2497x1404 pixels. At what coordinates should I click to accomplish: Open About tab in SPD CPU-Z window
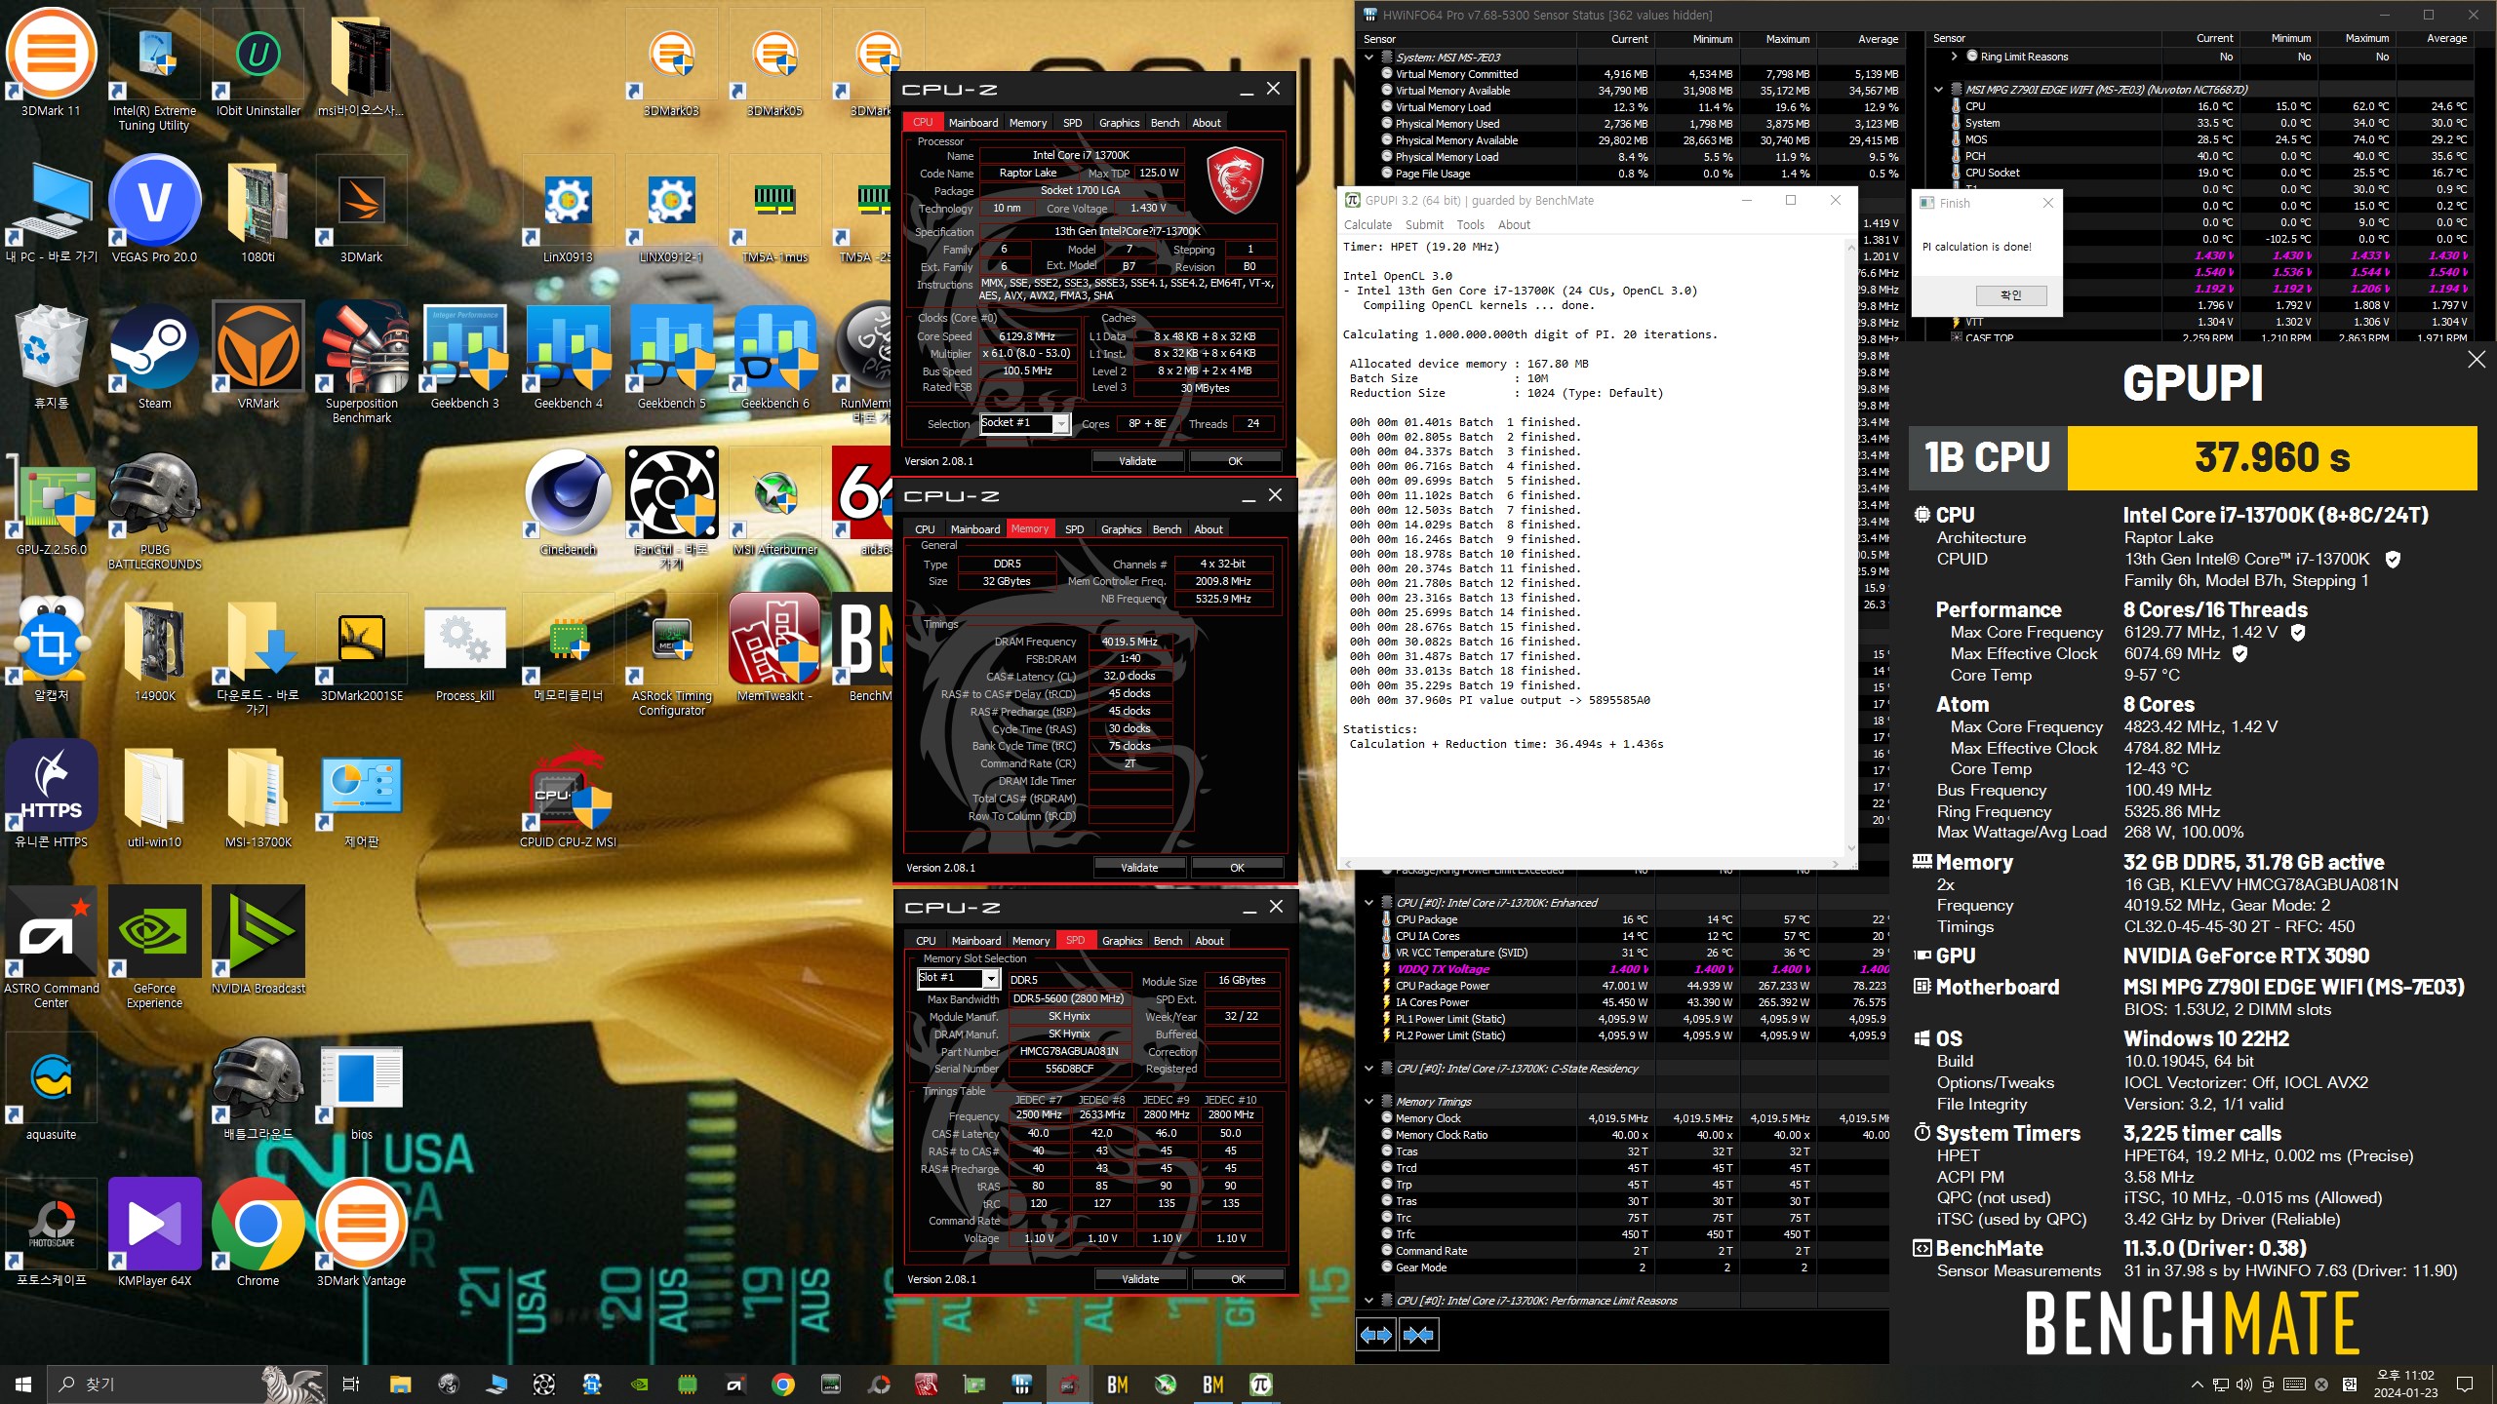(1209, 941)
